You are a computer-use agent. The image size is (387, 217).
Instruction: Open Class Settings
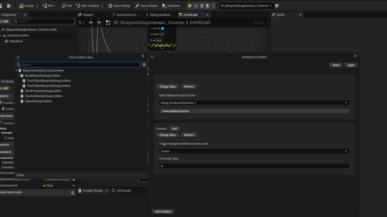click(119, 6)
